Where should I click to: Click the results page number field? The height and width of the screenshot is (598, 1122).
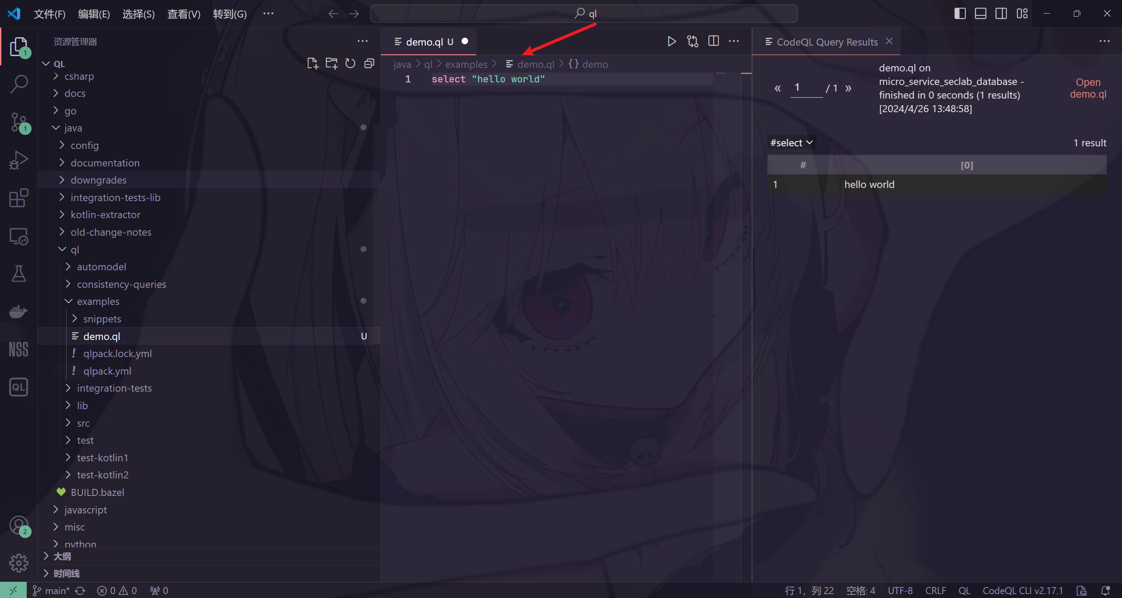click(x=806, y=88)
